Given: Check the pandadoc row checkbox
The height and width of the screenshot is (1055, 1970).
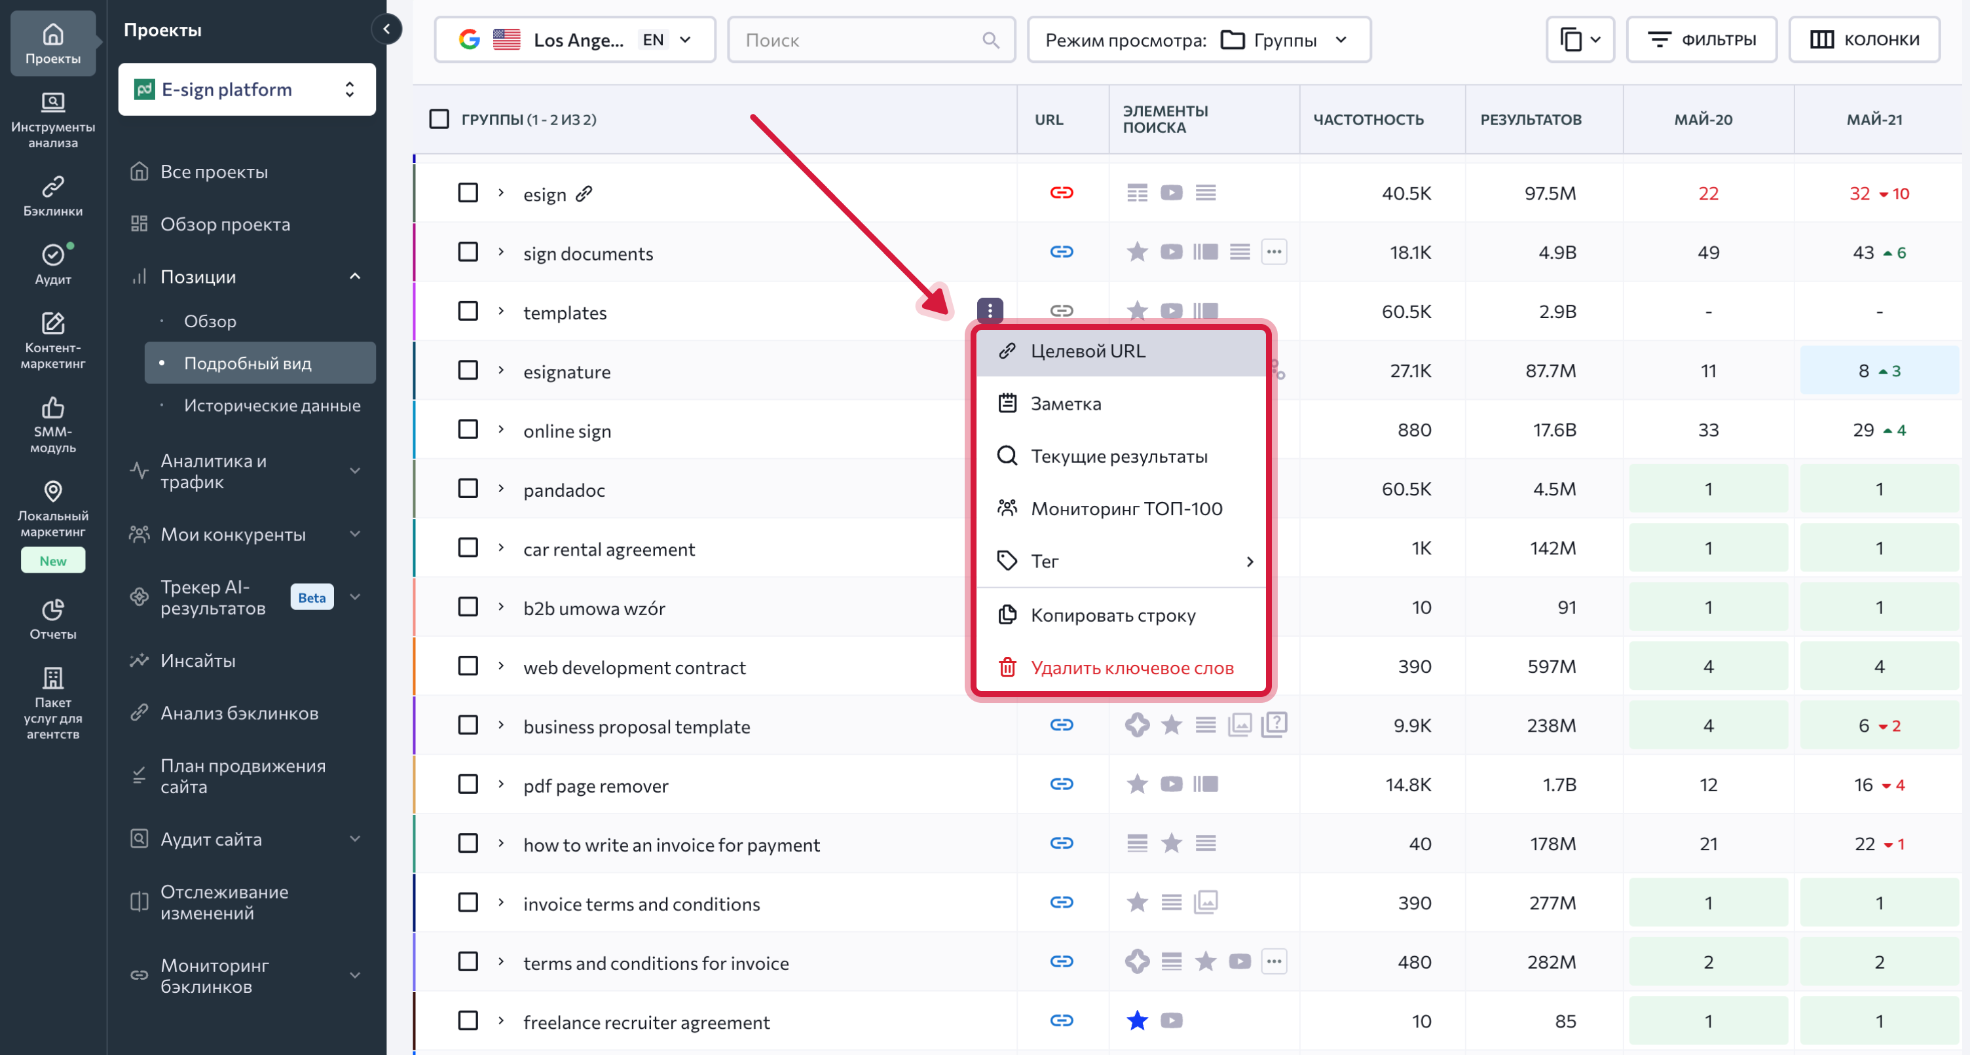Looking at the screenshot, I should coord(468,488).
